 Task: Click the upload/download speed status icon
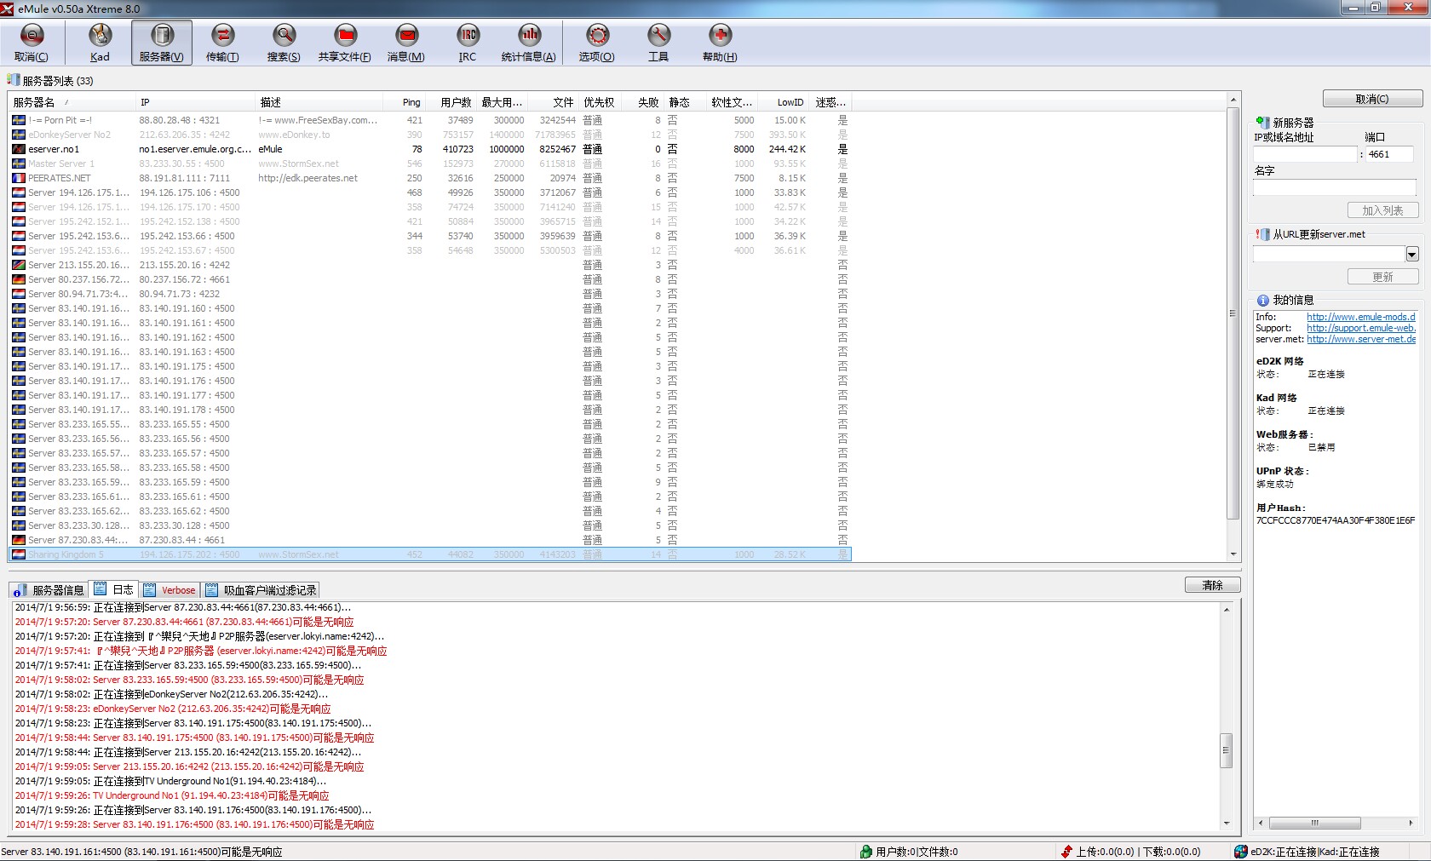tap(1066, 852)
